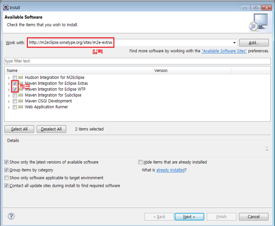Expand the Maven Integration for Eclipse WTP node
Viewport: 275px width, 226px height.
coord(9,89)
